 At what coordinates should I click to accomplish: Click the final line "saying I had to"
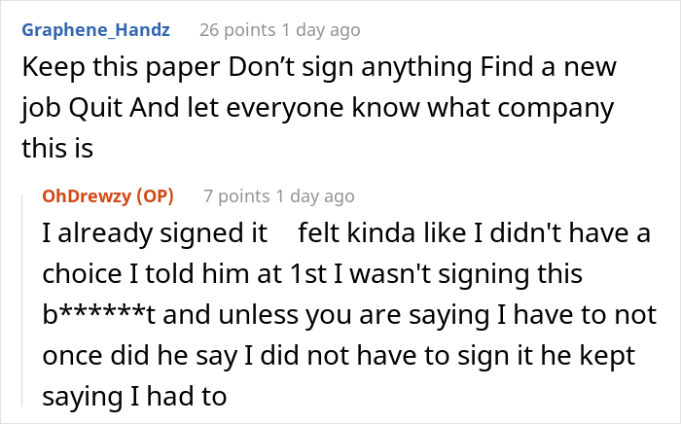pos(133,396)
